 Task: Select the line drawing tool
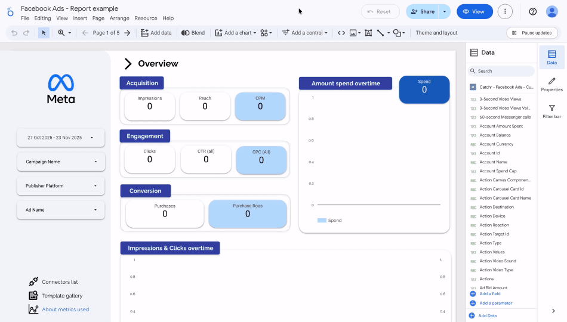click(380, 33)
